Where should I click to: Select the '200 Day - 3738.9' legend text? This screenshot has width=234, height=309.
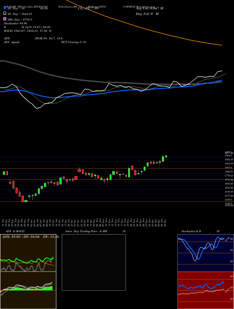point(20,20)
